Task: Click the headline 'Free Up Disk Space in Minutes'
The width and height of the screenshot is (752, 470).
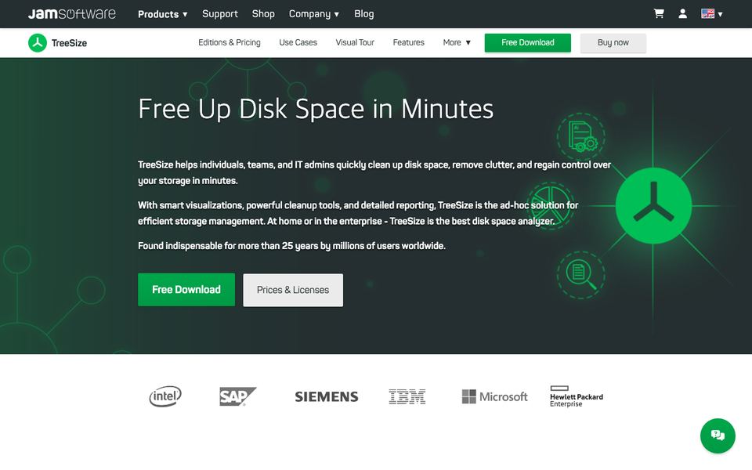Action: pyautogui.click(x=316, y=109)
